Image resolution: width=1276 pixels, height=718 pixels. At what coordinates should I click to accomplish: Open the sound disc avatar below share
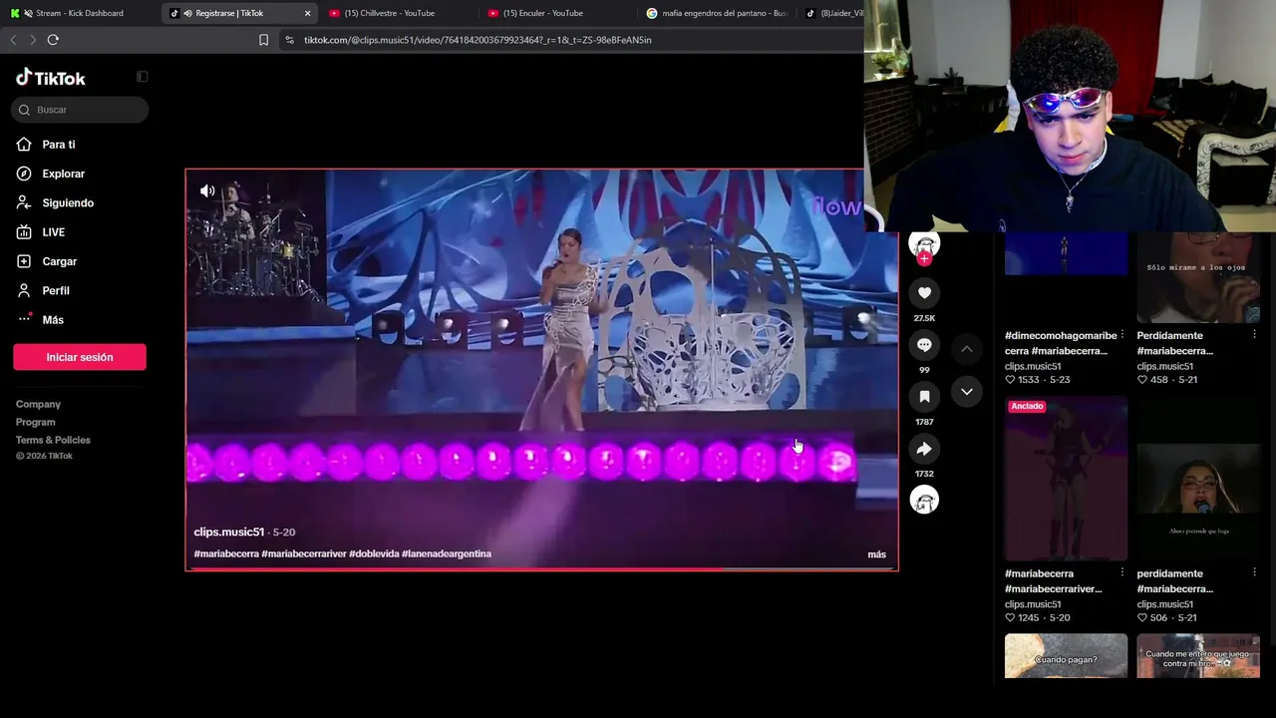tap(924, 500)
